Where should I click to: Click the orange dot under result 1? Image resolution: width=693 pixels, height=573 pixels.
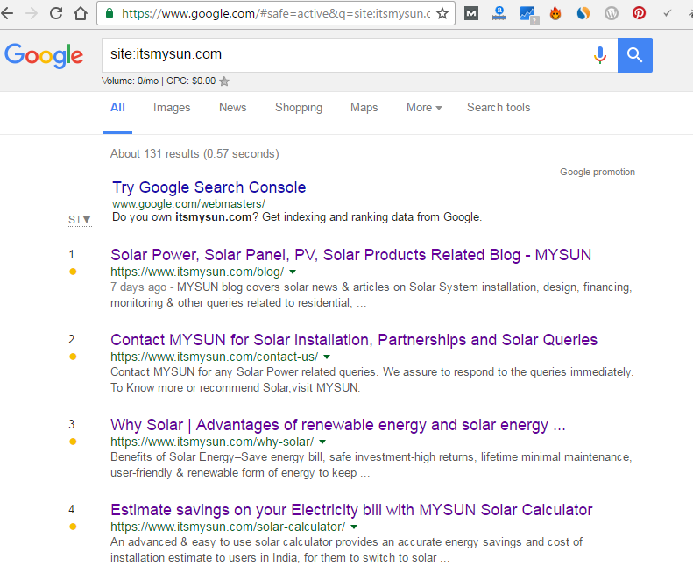pyautogui.click(x=73, y=272)
